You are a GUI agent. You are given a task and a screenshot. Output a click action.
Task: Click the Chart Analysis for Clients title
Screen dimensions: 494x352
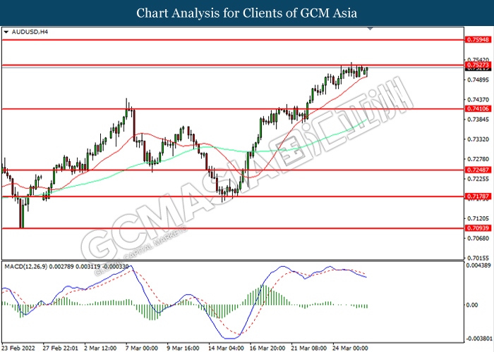[247, 13]
